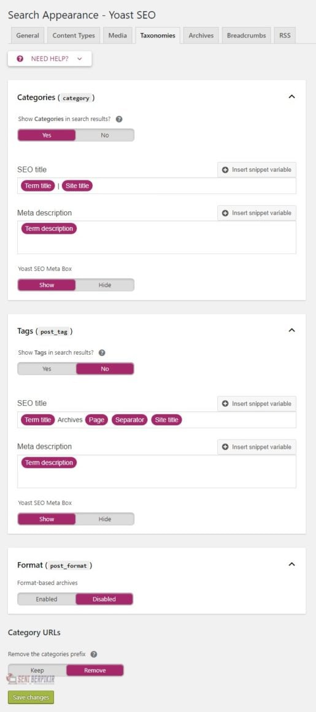Set Show Tags in search results to Yes
Screen dimensions: 316x712
click(x=47, y=369)
